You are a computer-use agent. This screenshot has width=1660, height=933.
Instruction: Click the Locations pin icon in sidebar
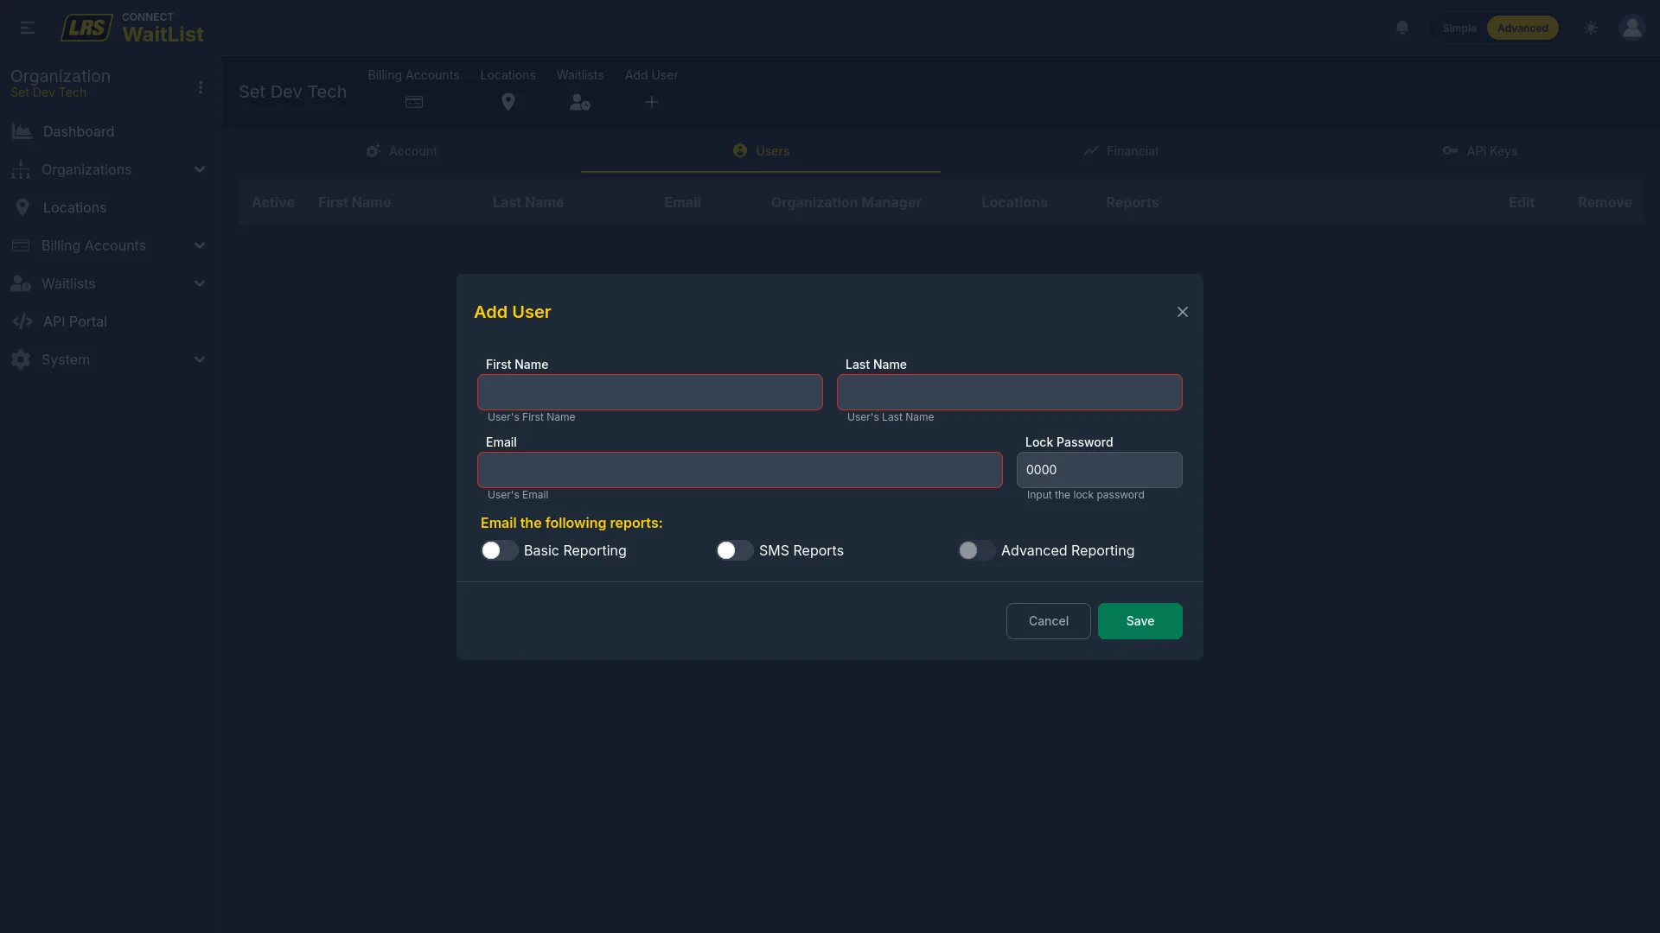click(22, 207)
